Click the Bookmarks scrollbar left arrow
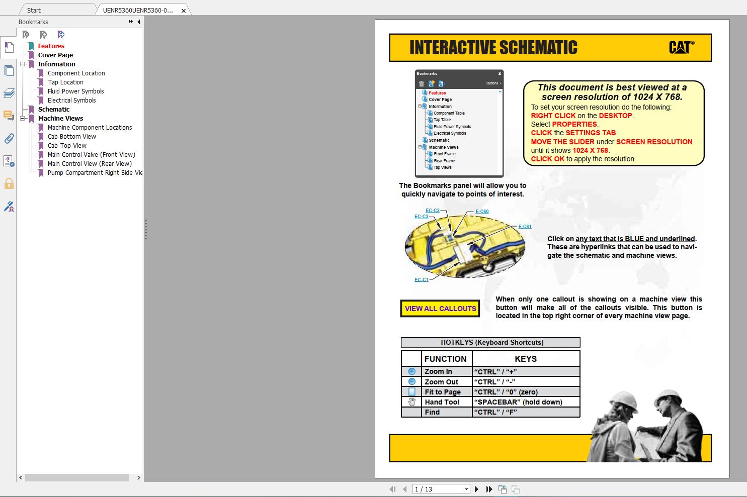 pyautogui.click(x=21, y=477)
